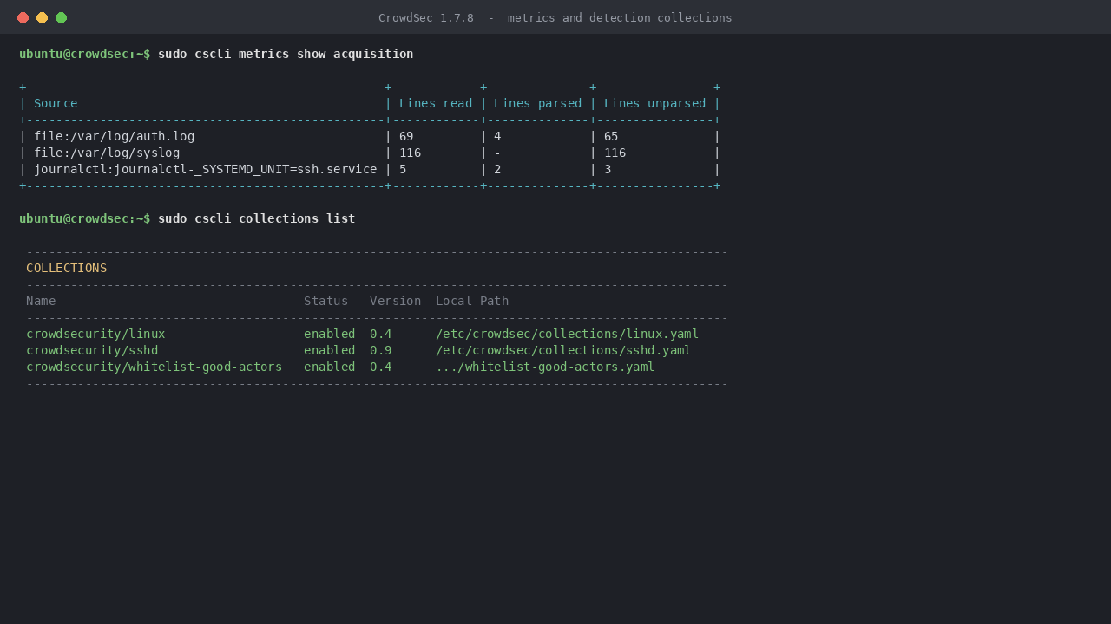Select the file:/var/log/syslog source

coord(107,153)
